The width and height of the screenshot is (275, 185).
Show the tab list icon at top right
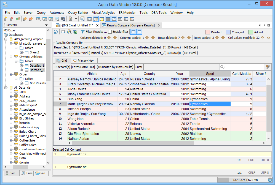tap(268, 25)
